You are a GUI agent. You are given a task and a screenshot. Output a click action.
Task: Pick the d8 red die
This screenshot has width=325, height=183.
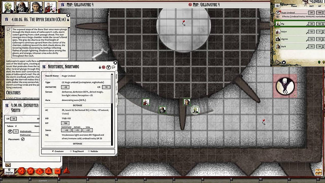[48, 171]
